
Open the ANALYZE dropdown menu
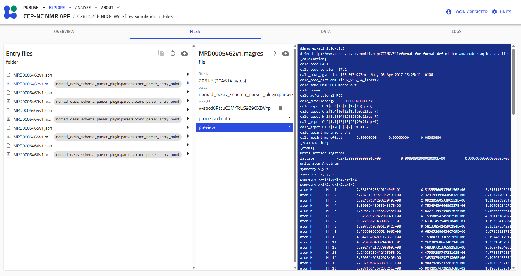click(86, 7)
